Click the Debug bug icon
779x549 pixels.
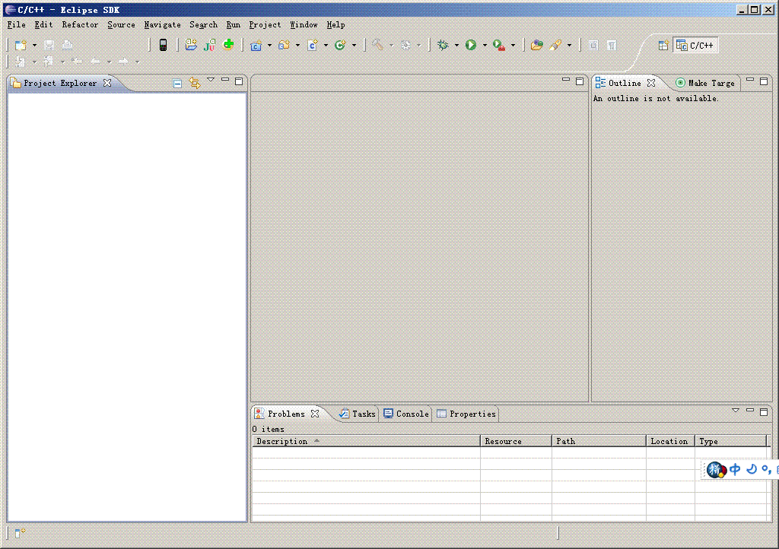(x=443, y=45)
